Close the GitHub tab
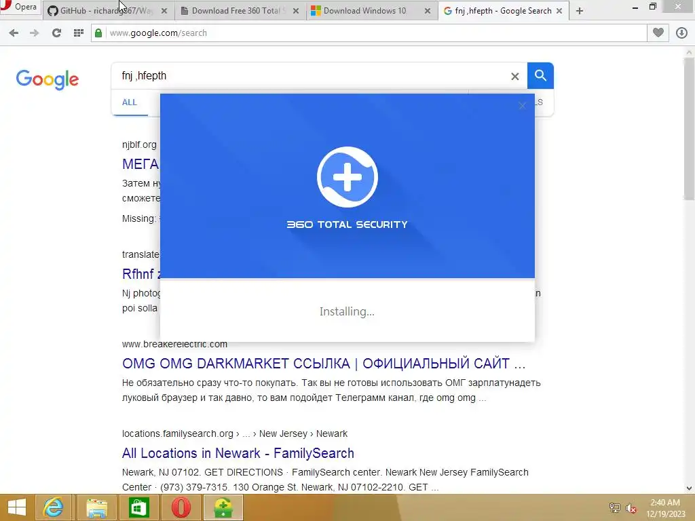The image size is (695, 521). click(164, 11)
